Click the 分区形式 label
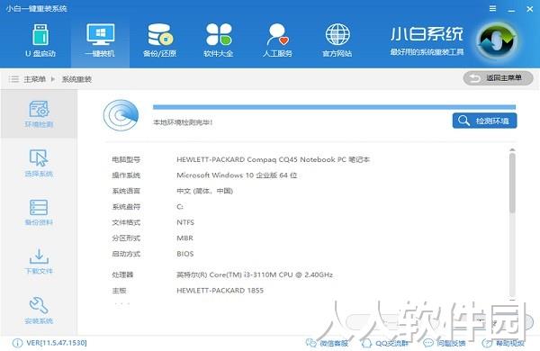Screen dimensions: 540x351 point(126,238)
